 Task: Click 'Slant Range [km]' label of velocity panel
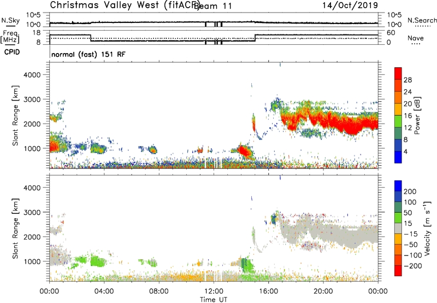point(15,229)
